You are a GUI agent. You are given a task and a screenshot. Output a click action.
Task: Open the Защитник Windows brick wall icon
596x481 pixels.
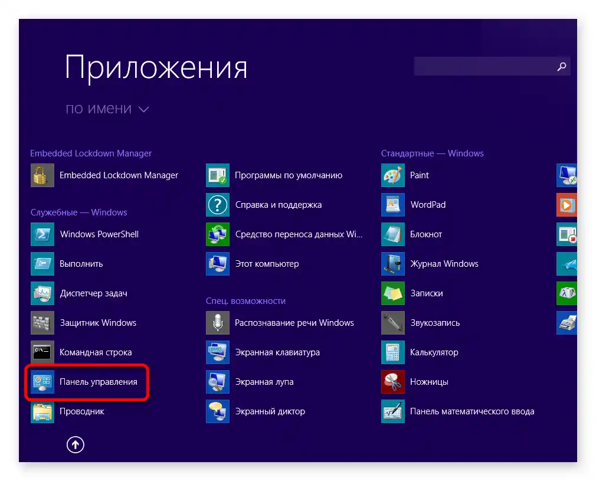[x=42, y=323]
